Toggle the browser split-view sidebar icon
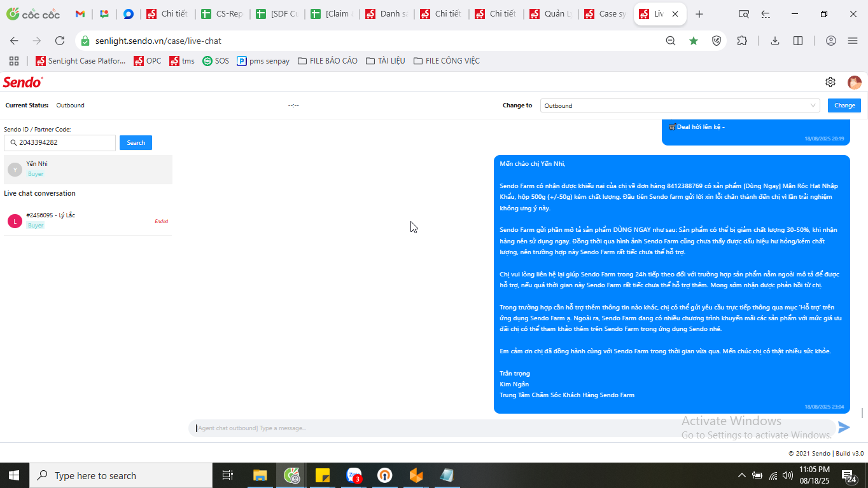The width and height of the screenshot is (868, 488). point(798,41)
